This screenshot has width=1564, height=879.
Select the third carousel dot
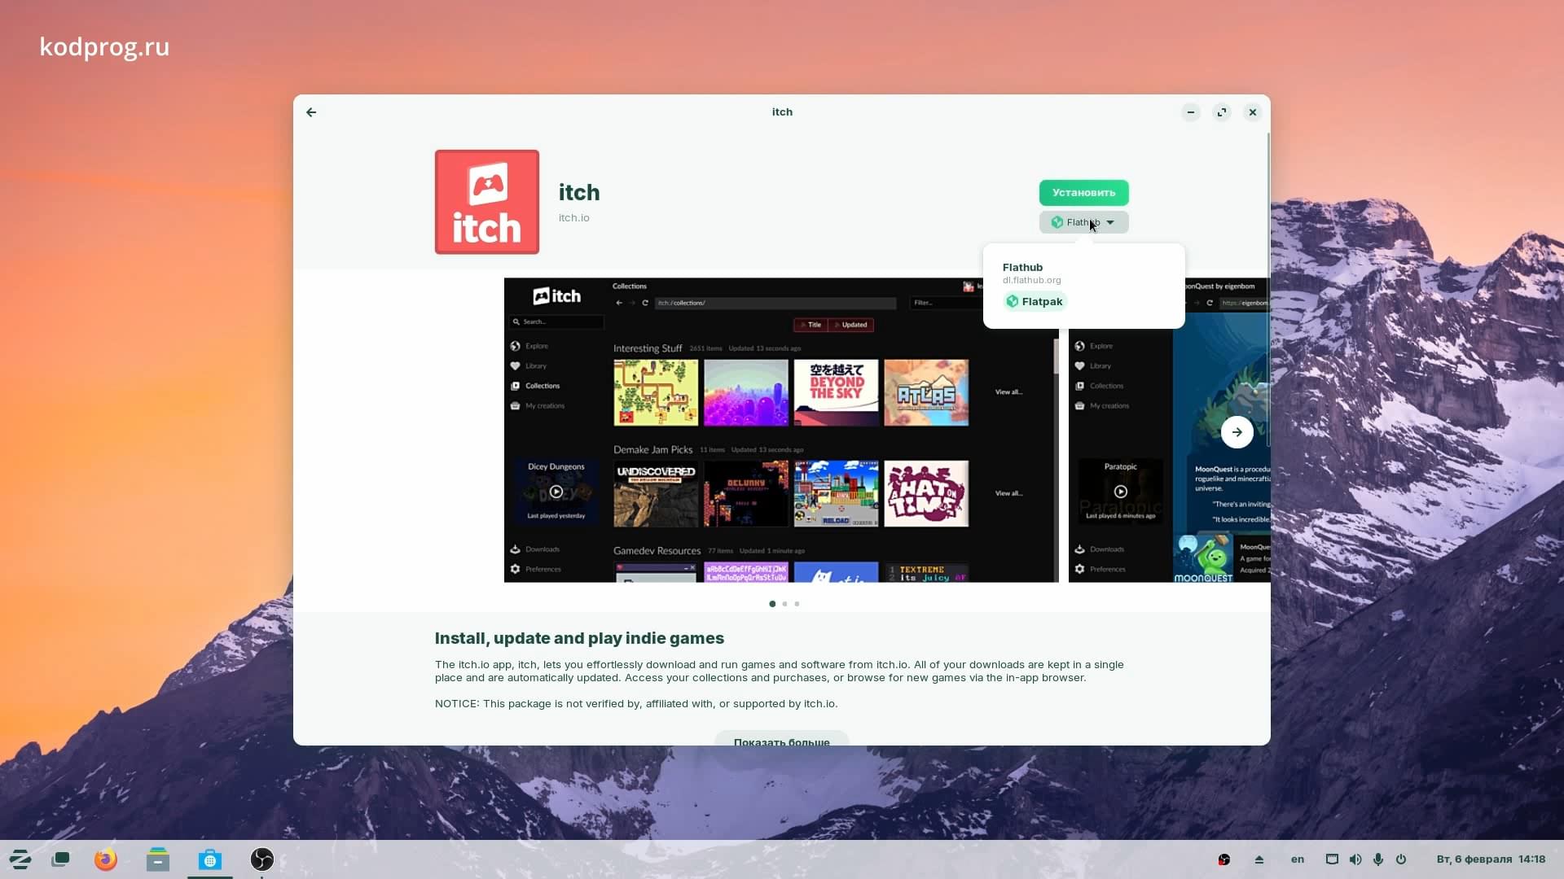(797, 604)
